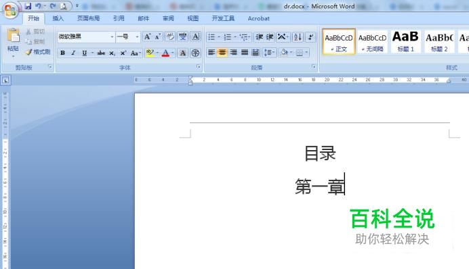Toggle center alignment
The image size is (469, 269).
[x=222, y=53]
